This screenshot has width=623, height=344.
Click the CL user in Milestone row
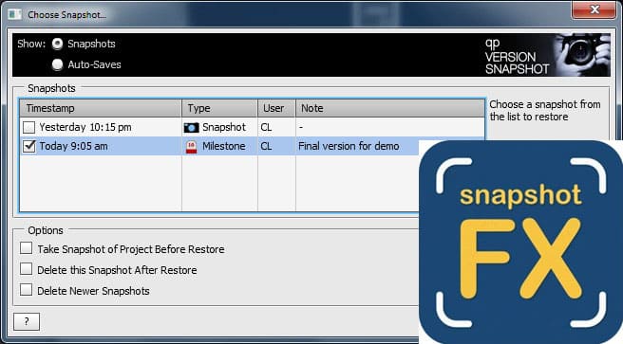[x=266, y=146]
